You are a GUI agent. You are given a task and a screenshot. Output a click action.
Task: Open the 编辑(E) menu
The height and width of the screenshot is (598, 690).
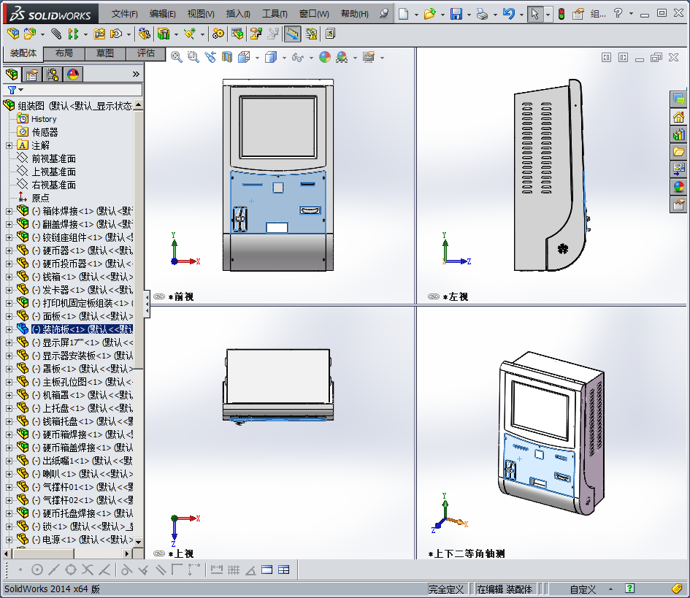point(162,14)
